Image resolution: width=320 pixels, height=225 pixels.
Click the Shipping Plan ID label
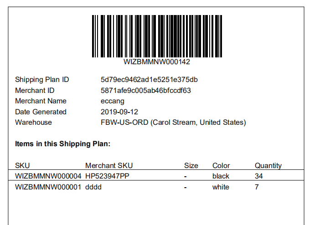click(x=42, y=80)
